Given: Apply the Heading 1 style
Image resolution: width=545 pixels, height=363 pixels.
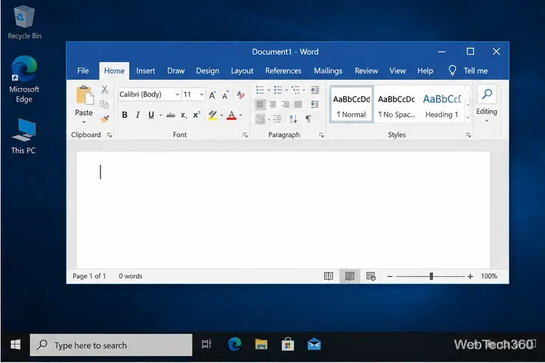Looking at the screenshot, I should click(442, 105).
